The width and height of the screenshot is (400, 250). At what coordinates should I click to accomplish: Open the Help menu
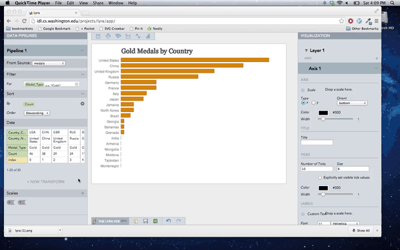(x=133, y=3)
